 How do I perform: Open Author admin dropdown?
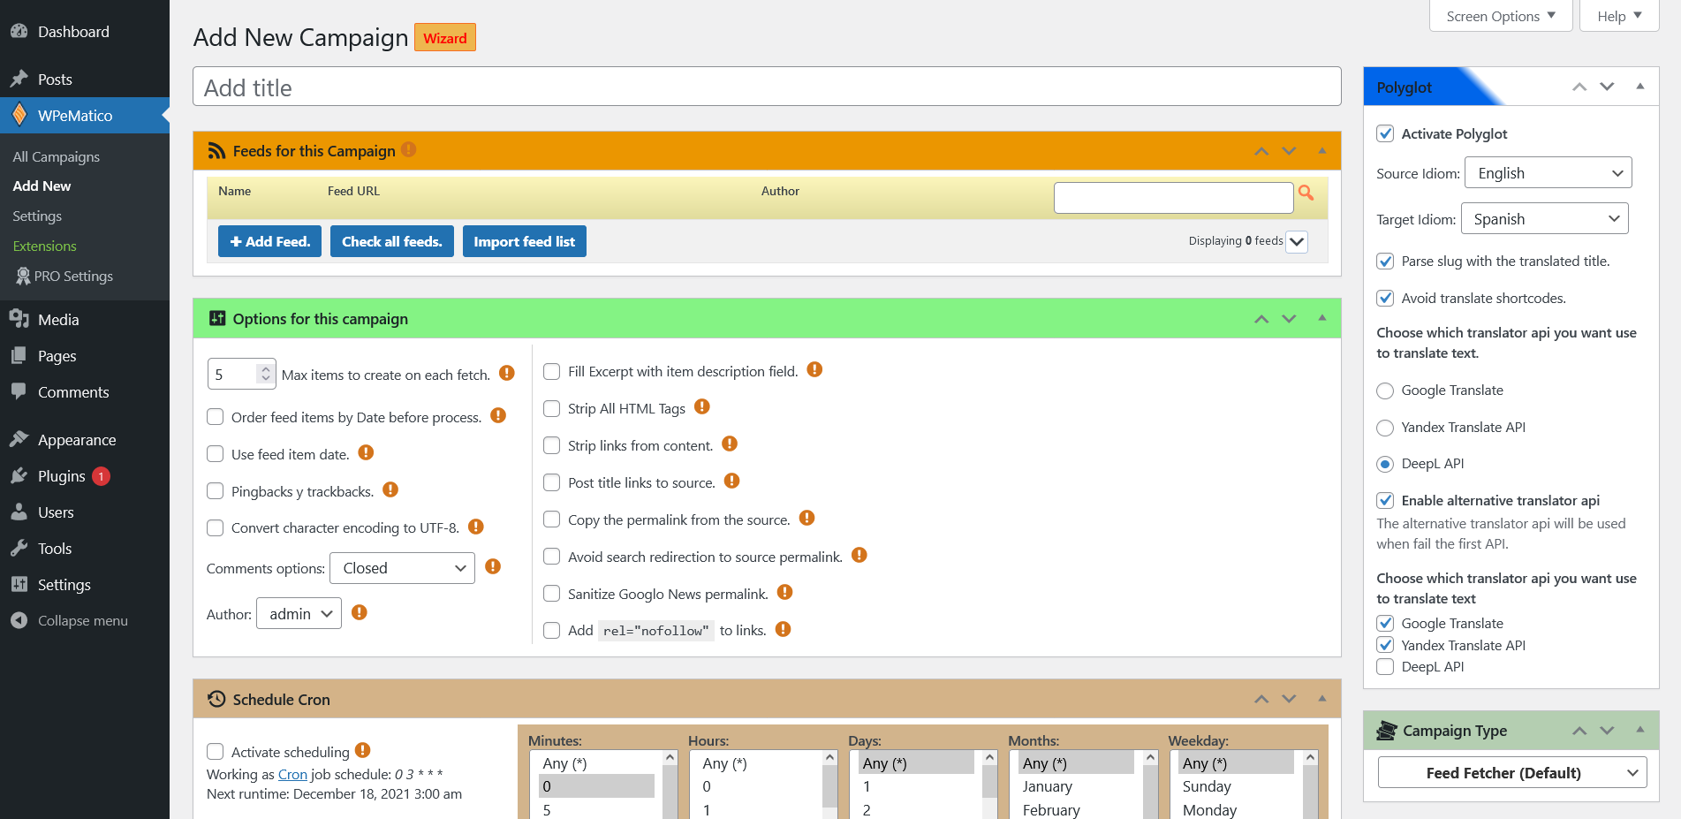pyautogui.click(x=299, y=614)
